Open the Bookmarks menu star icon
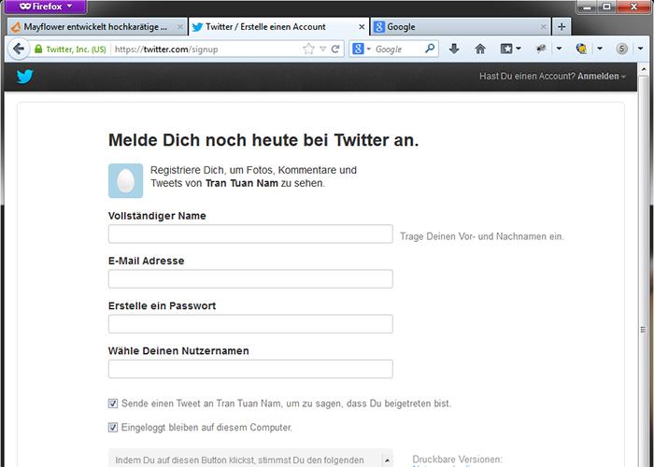The image size is (654, 467). coord(506,49)
